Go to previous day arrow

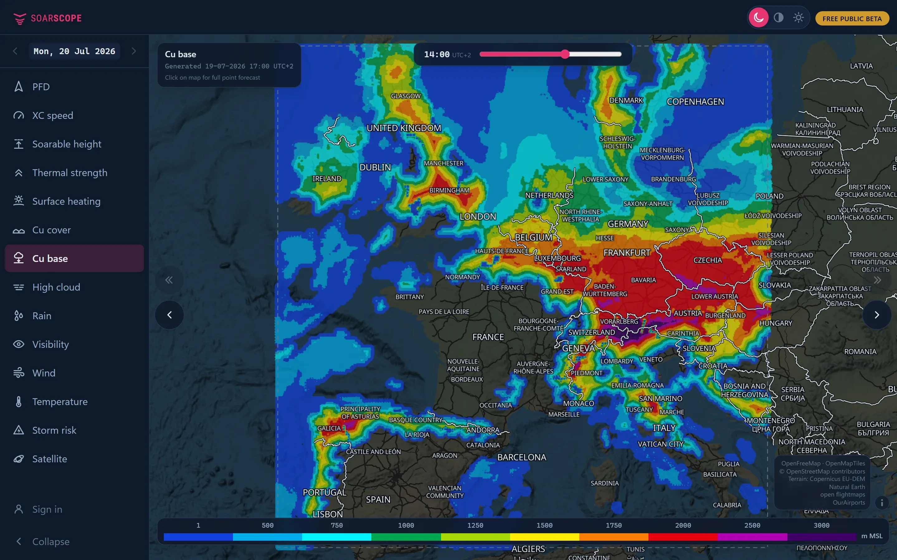tap(15, 51)
